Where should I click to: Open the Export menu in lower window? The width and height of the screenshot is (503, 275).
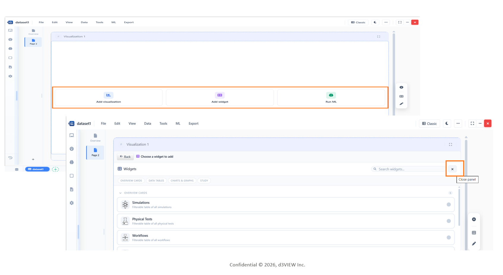pyautogui.click(x=194, y=124)
